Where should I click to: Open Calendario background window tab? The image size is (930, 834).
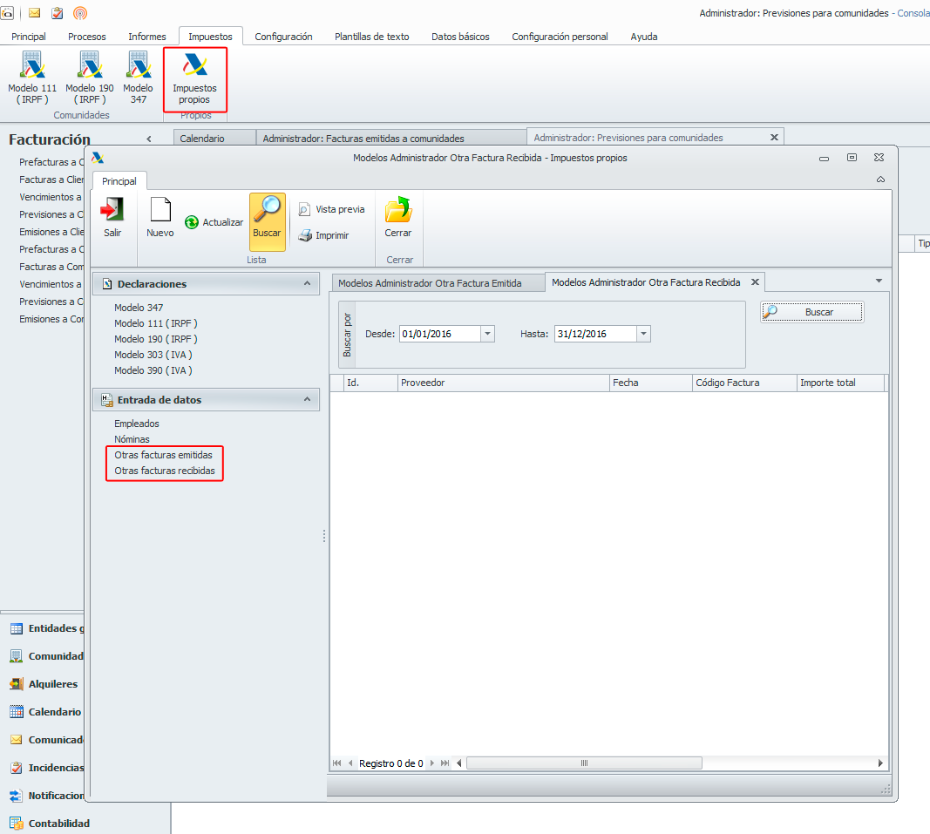click(214, 139)
